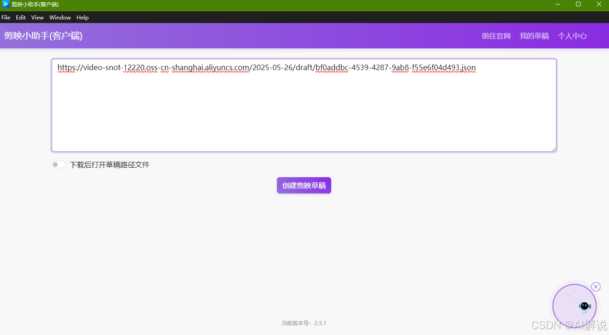This screenshot has width=609, height=335.
Task: Click the 下载后打开草稿路径文件 label text
Action: click(x=109, y=165)
